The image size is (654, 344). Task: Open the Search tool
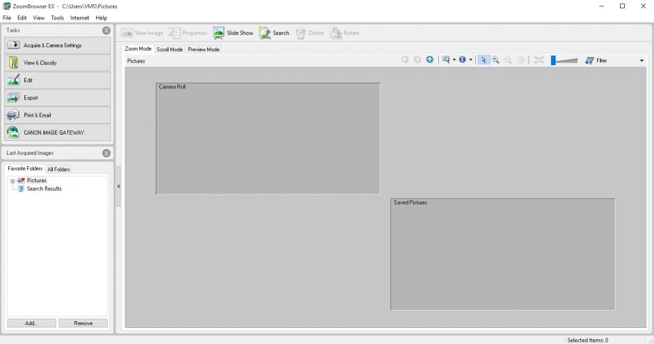pos(274,33)
